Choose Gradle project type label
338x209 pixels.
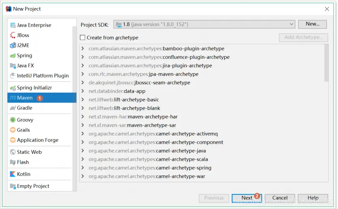point(25,108)
